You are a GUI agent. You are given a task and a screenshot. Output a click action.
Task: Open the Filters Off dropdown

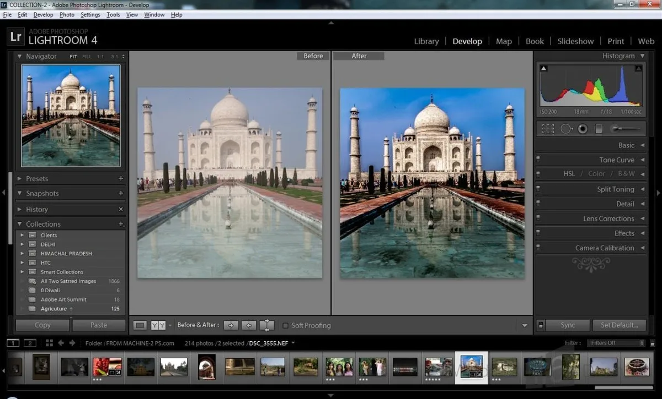coord(617,343)
